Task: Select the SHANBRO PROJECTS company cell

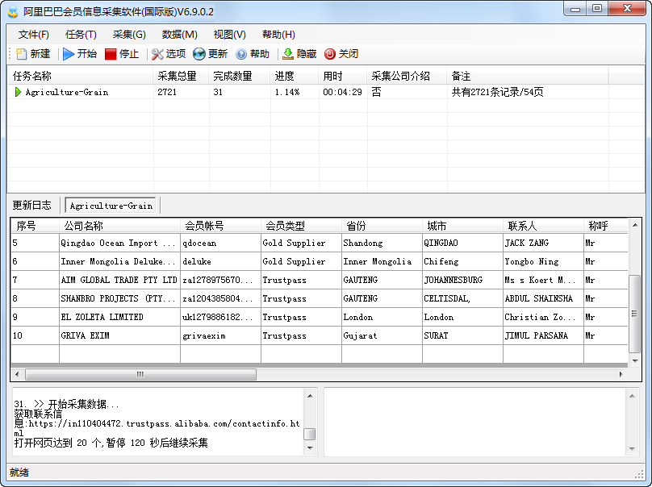Action: pyautogui.click(x=119, y=299)
